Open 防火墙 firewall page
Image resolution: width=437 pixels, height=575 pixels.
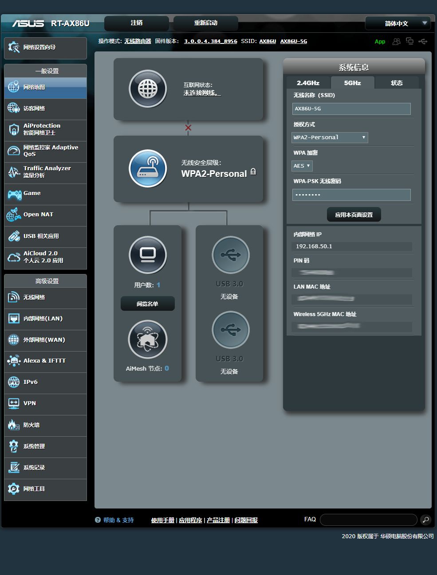tap(45, 425)
